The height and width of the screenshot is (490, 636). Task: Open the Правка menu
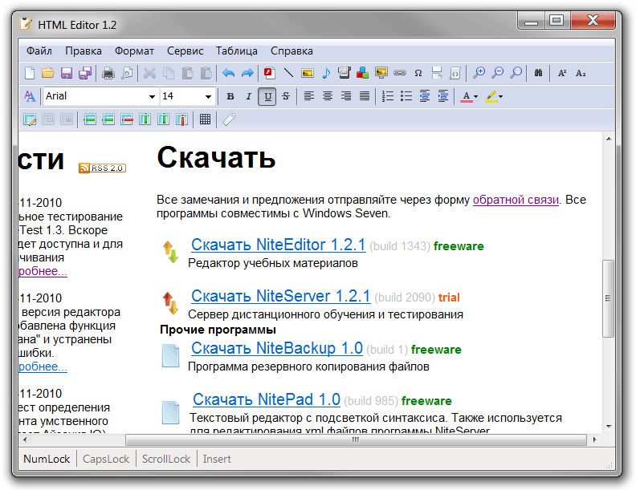pos(84,51)
